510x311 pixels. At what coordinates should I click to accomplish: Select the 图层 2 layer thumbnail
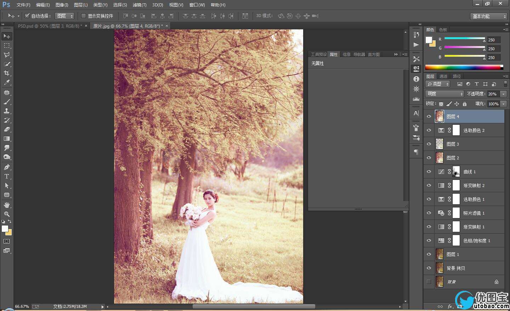click(x=440, y=158)
